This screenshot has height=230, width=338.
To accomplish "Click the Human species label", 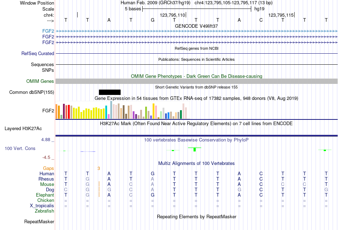I will pyautogui.click(x=47, y=173).
